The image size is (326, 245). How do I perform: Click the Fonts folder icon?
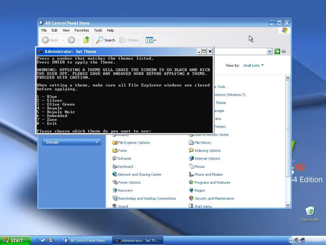pos(115,151)
